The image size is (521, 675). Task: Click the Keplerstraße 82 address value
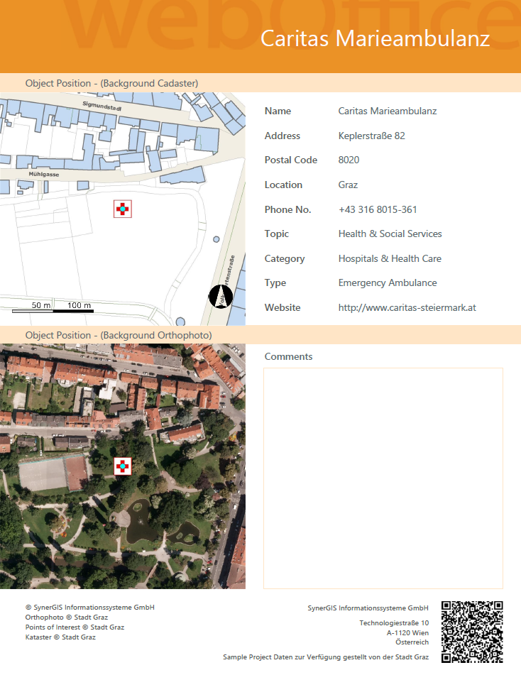(x=371, y=136)
